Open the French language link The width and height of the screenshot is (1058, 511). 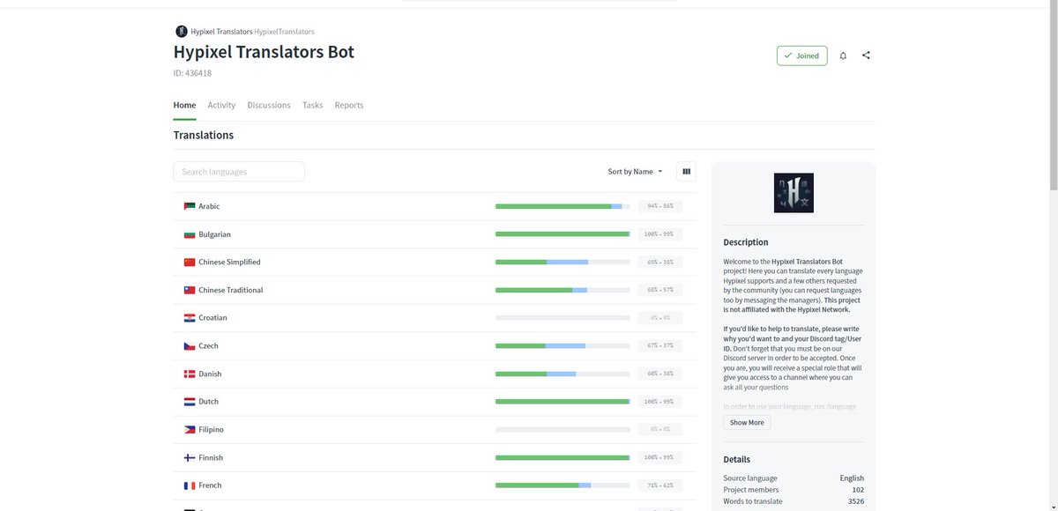point(210,485)
